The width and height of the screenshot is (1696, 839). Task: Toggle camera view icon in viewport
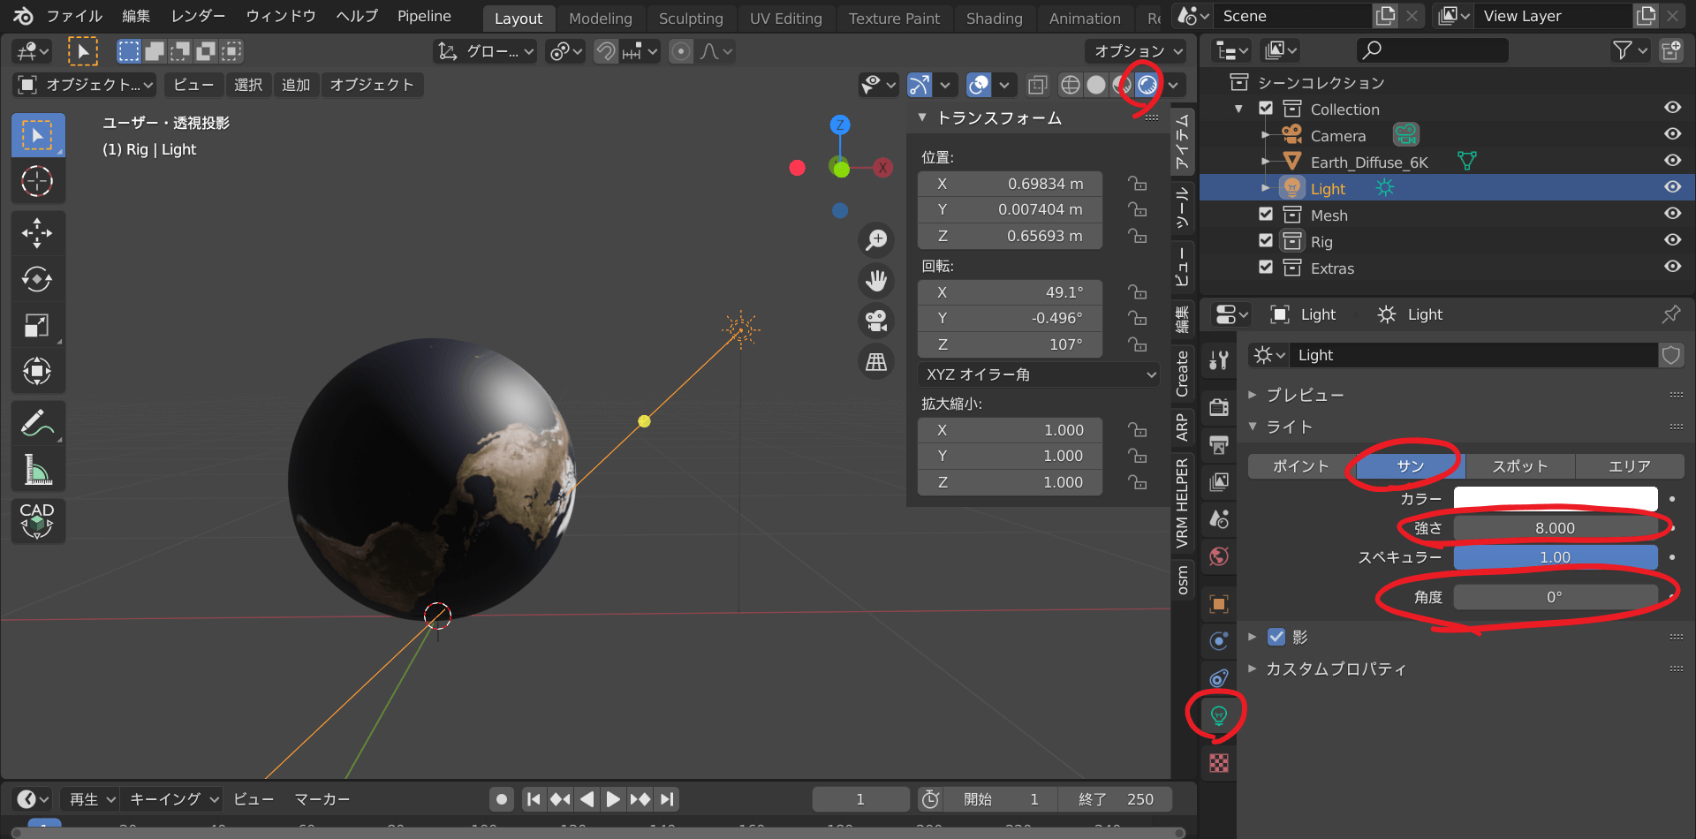(x=876, y=321)
